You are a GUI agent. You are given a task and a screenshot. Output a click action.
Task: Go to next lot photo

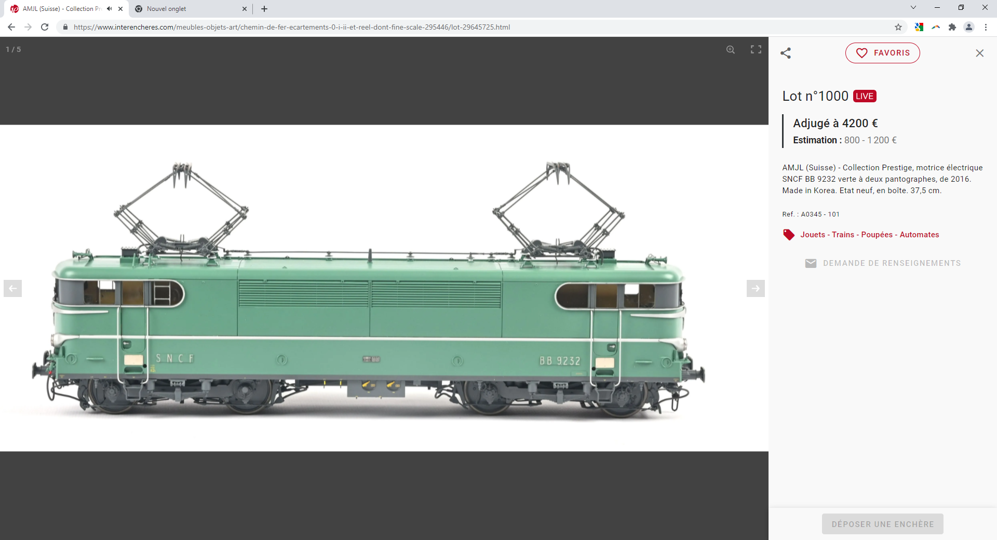pyautogui.click(x=756, y=289)
